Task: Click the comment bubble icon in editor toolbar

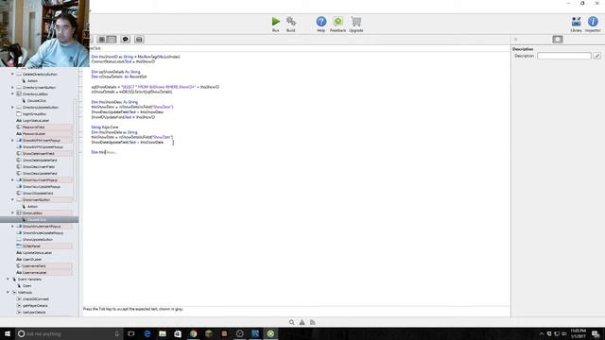Action: 125,40
